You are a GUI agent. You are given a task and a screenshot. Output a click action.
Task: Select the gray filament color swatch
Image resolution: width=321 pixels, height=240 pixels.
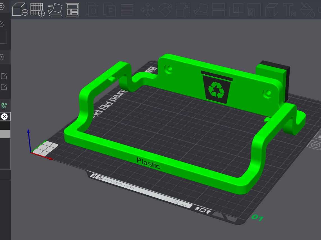pyautogui.click(x=5, y=134)
